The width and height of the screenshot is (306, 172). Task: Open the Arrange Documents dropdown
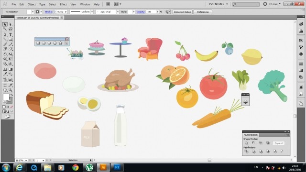118,4
